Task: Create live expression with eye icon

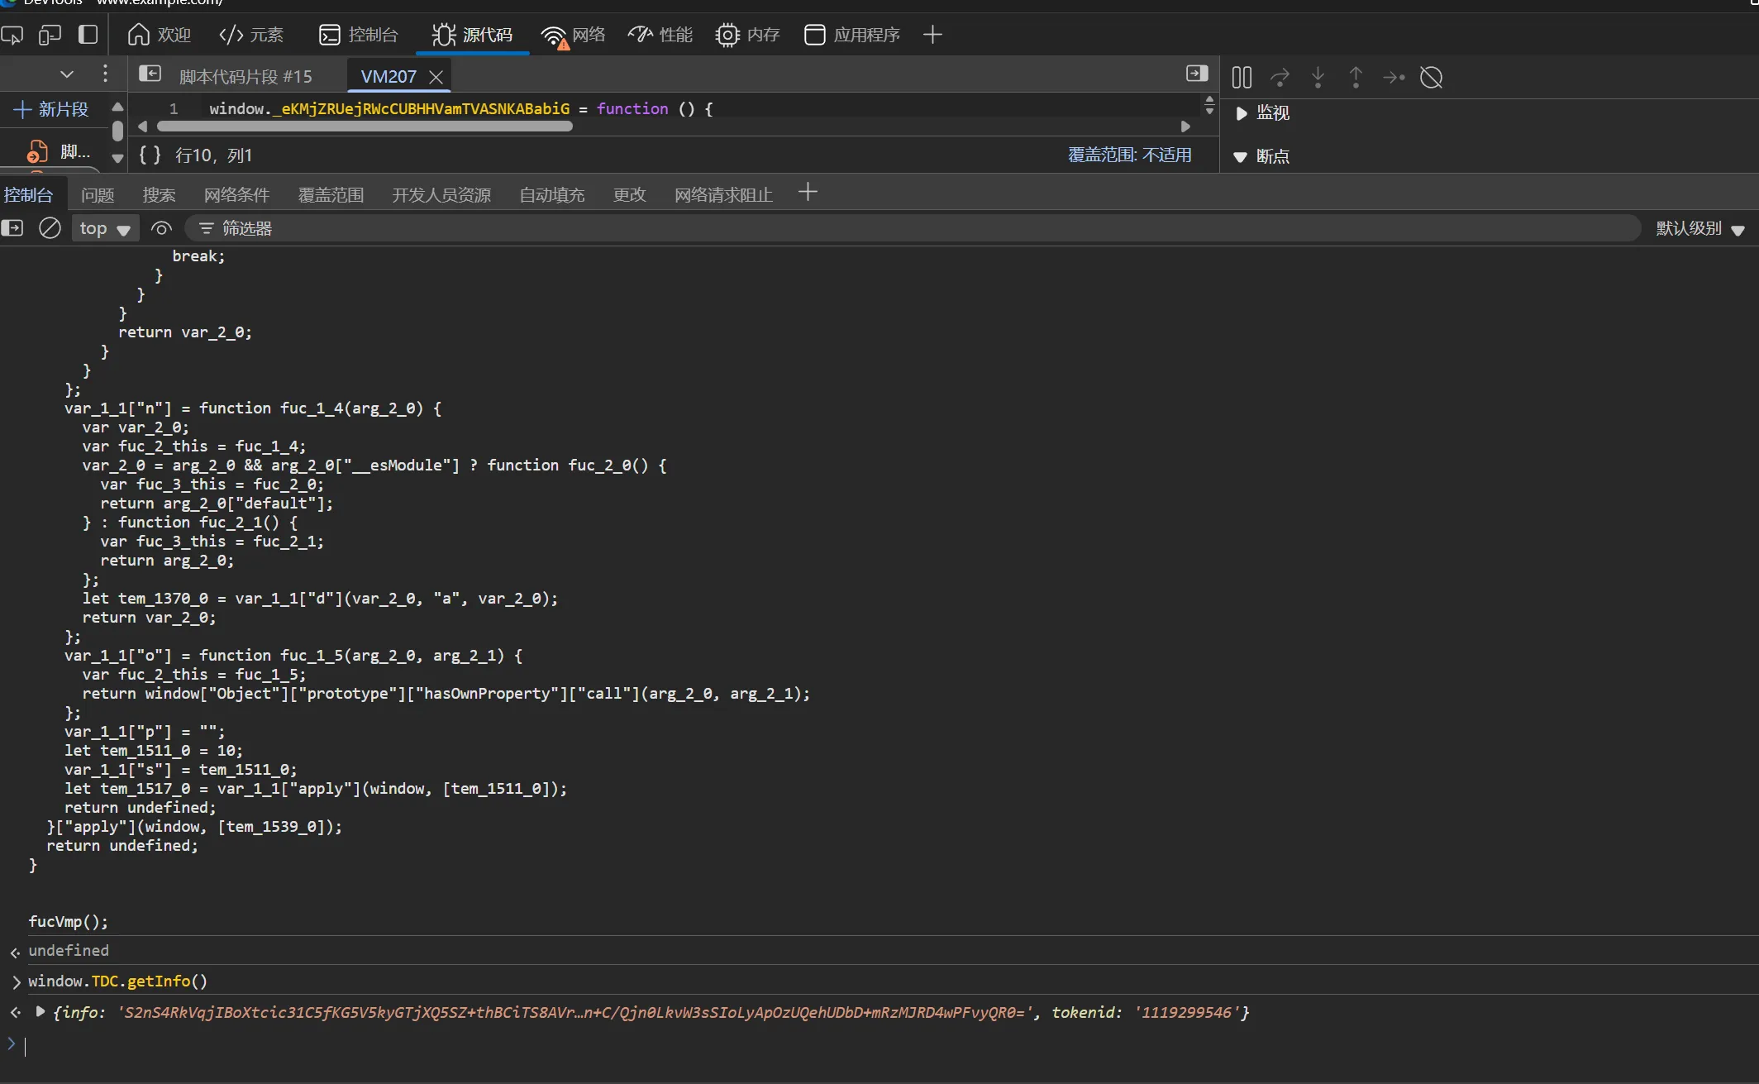Action: pyautogui.click(x=161, y=228)
